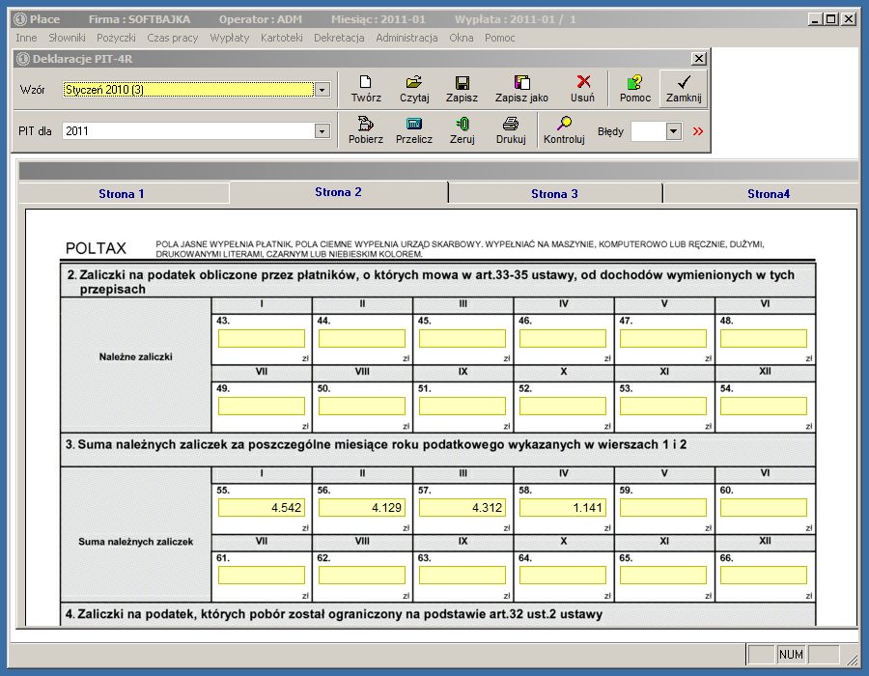
Task: Click field 47 for May advances
Action: 663,339
